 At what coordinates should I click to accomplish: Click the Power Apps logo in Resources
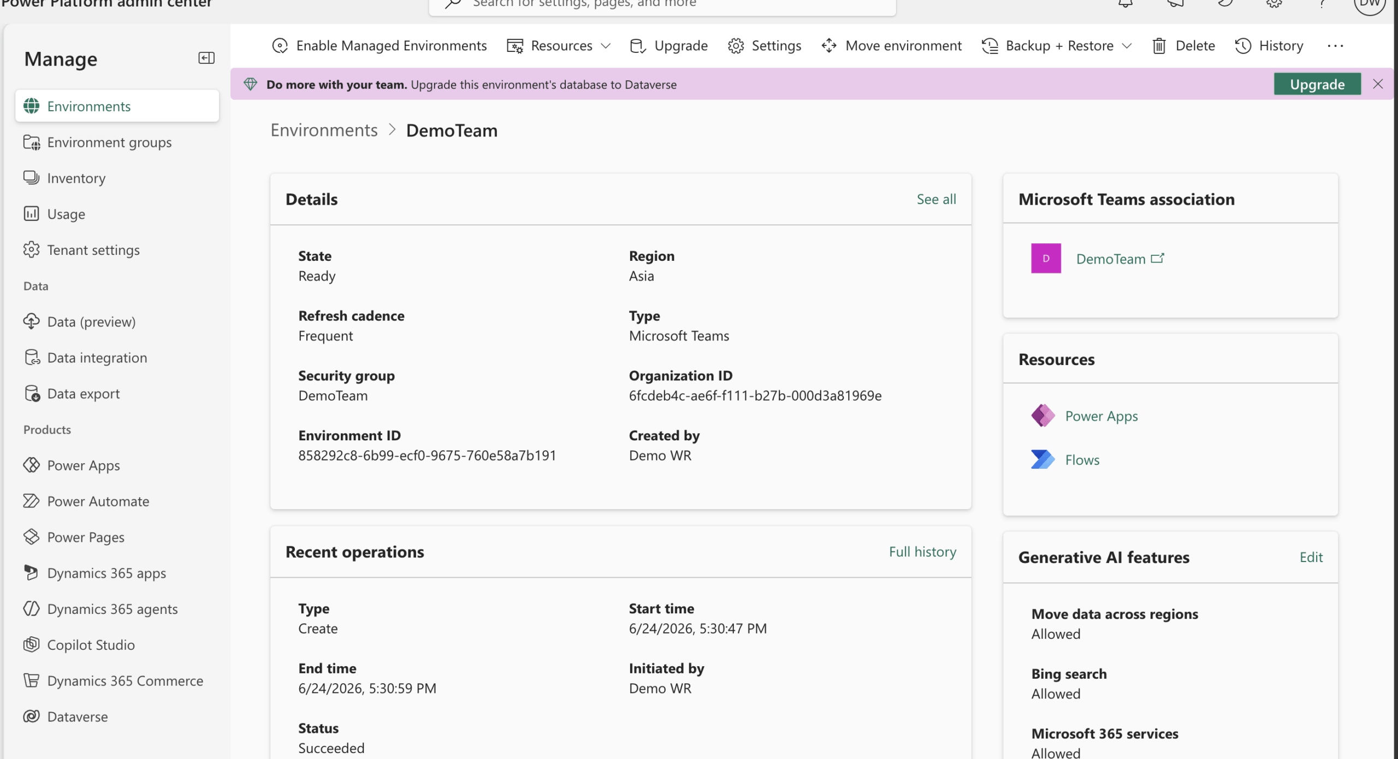[x=1042, y=415]
